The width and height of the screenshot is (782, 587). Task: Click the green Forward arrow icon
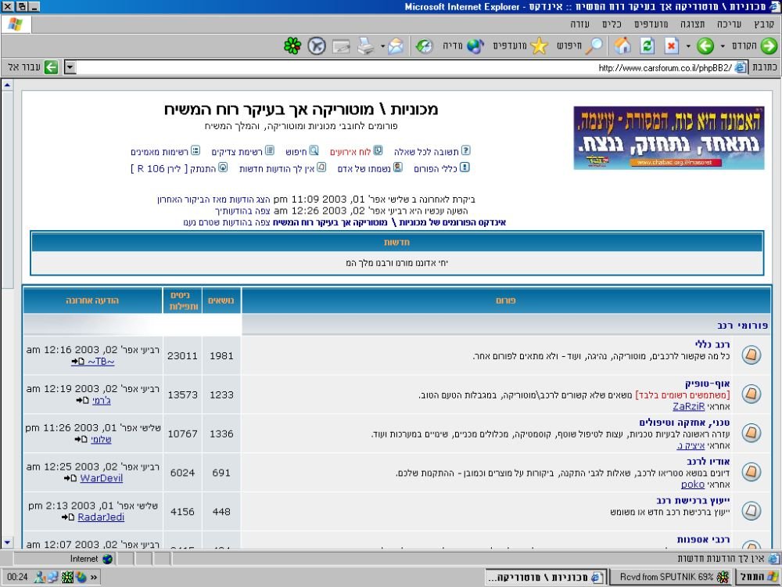click(x=705, y=46)
